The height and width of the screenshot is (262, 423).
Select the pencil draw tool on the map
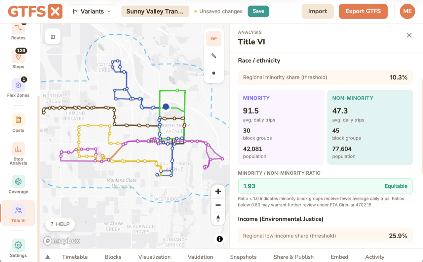214,56
